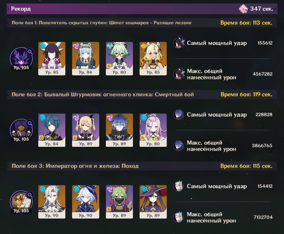
Task: Select the witch-hat level 89 character portrait
Action: (153, 202)
